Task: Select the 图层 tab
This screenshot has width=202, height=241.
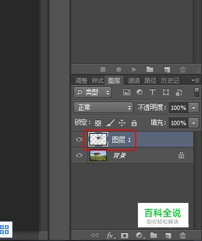Action: click(114, 81)
